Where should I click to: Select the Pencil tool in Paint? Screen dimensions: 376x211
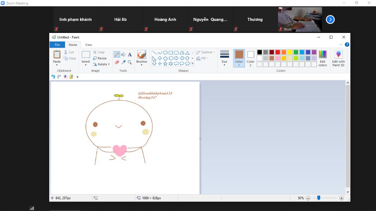tap(117, 55)
